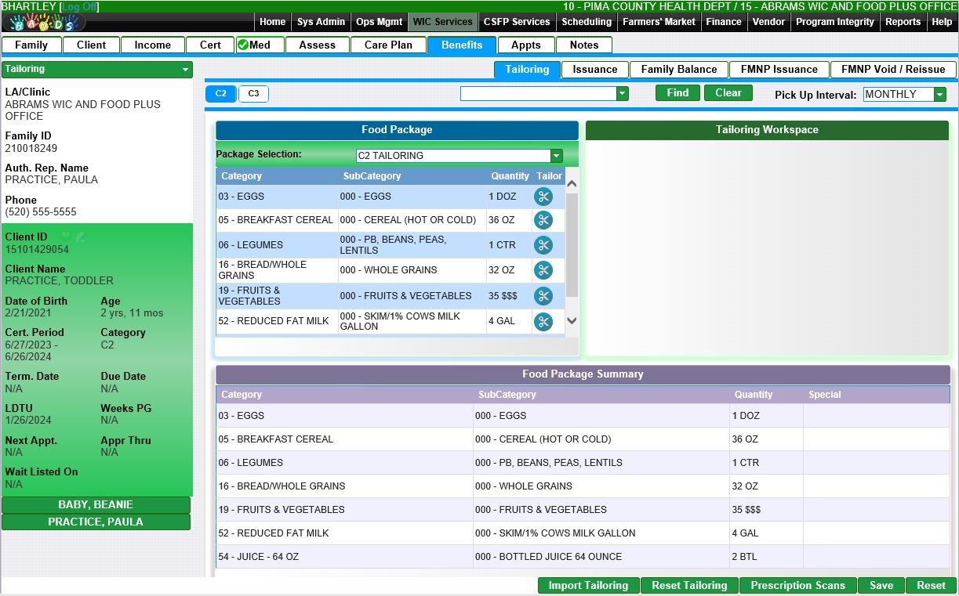Viewport: 959px width, 596px height.
Task: Select the C2 package toggle button
Action: pyautogui.click(x=221, y=94)
